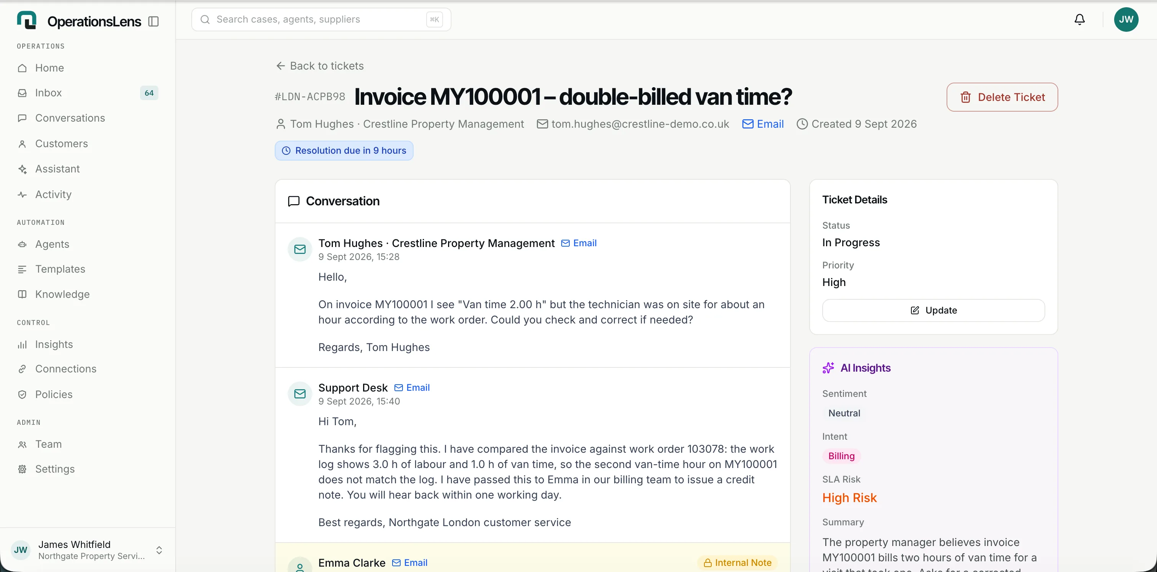Image resolution: width=1157 pixels, height=572 pixels.
Task: Click mail avatar icon on Support Desk message
Action: pos(300,394)
